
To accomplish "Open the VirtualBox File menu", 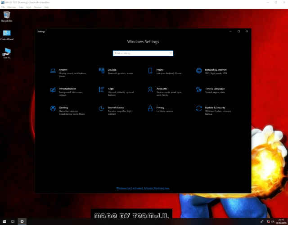I will click(3, 7).
